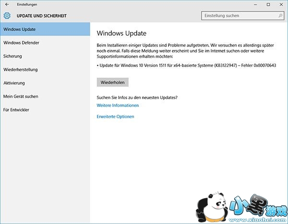
Task: Go to Wiederherstellung section
Action: tap(45, 69)
